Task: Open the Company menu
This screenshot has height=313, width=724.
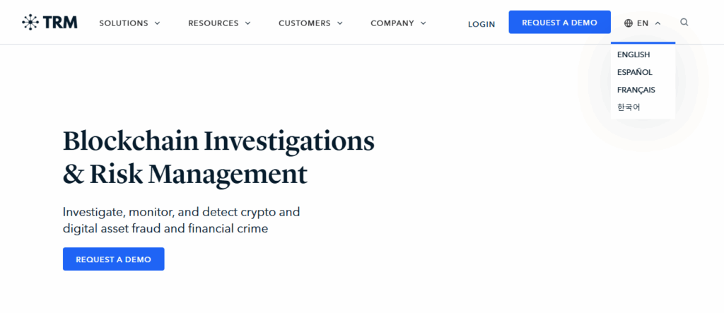Action: pos(392,23)
